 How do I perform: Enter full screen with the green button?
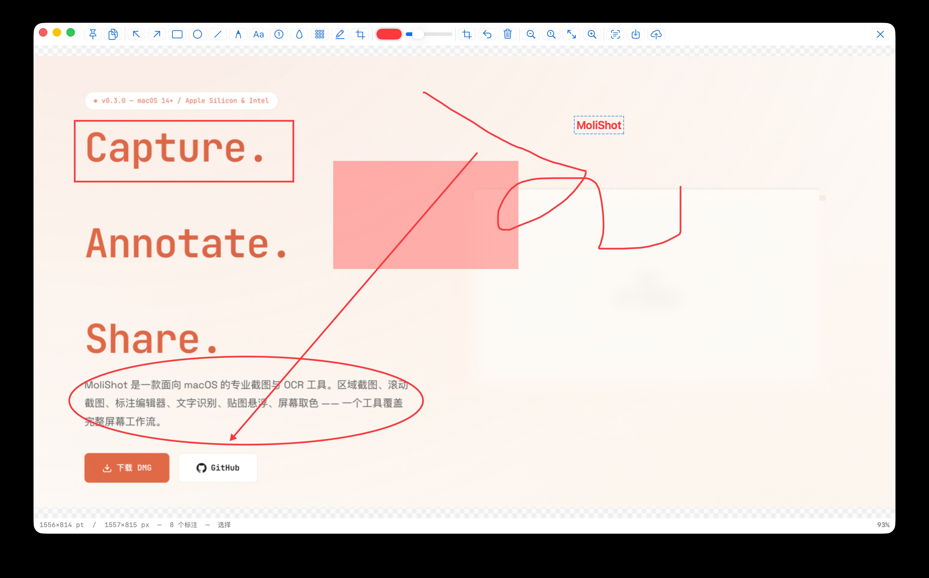tap(71, 32)
